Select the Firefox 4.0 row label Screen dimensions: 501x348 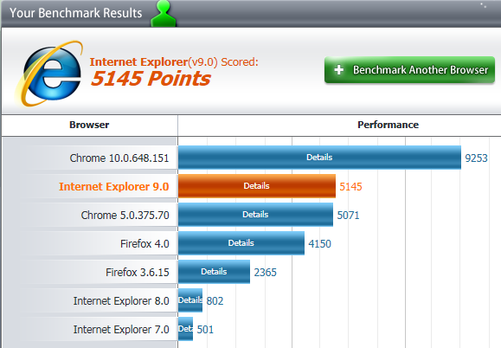145,243
